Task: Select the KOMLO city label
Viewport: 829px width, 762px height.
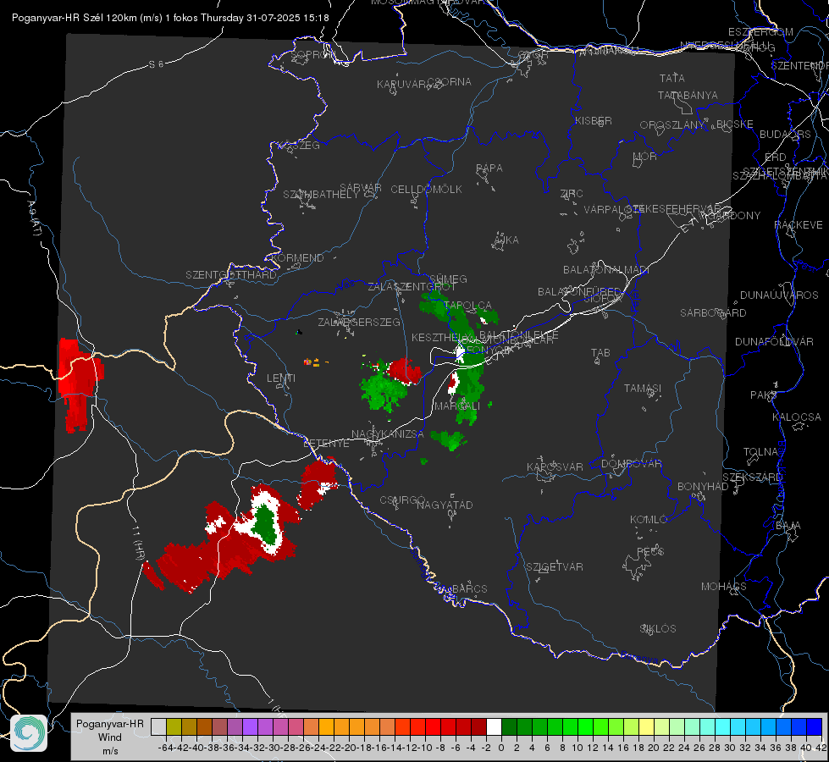Action: 648,520
